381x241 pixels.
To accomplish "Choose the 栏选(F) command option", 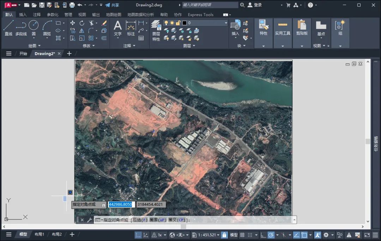I will pyautogui.click(x=140, y=220).
